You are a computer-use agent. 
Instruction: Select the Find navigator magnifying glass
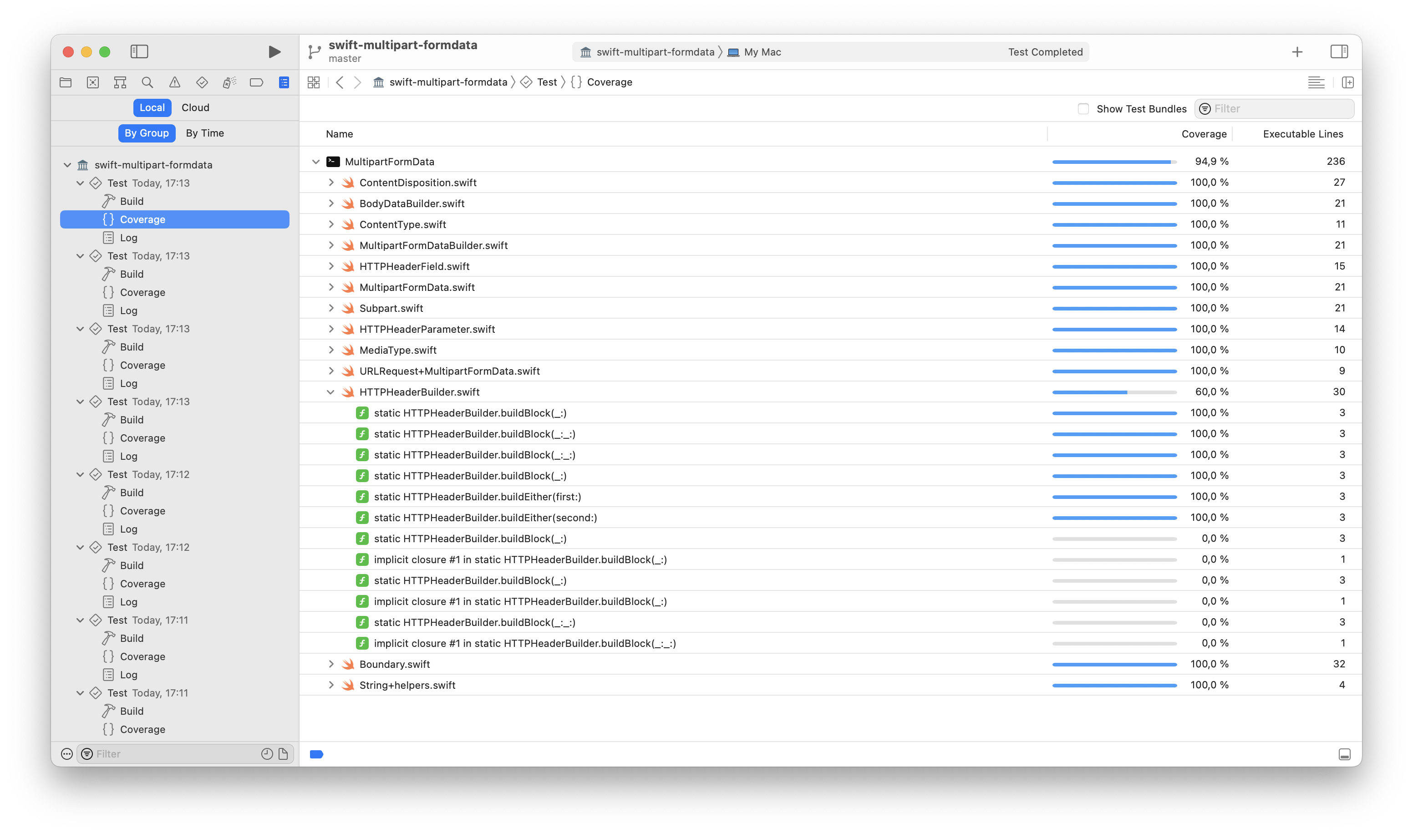[x=147, y=82]
